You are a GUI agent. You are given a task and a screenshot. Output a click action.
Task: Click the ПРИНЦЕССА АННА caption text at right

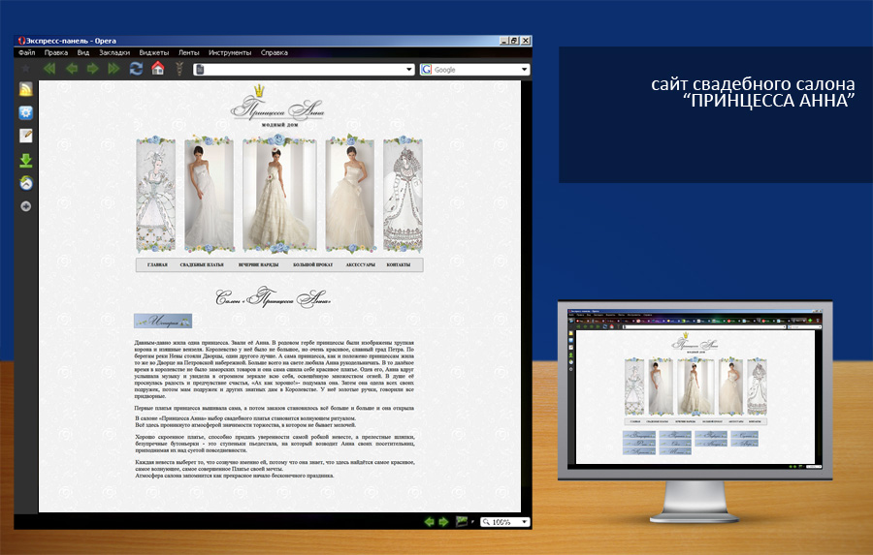pyautogui.click(x=769, y=101)
